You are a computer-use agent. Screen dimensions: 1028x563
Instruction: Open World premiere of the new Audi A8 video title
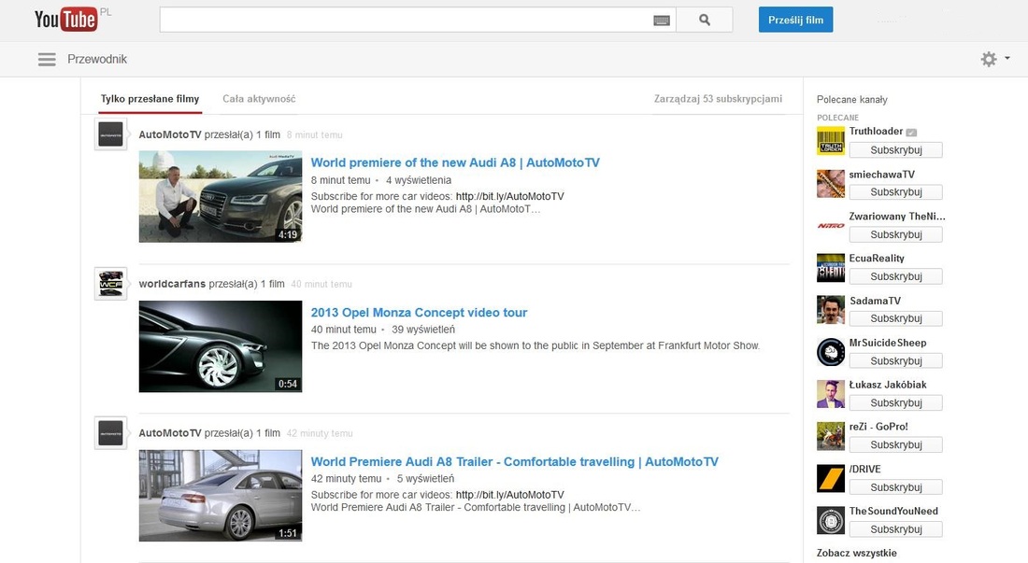[x=455, y=162]
